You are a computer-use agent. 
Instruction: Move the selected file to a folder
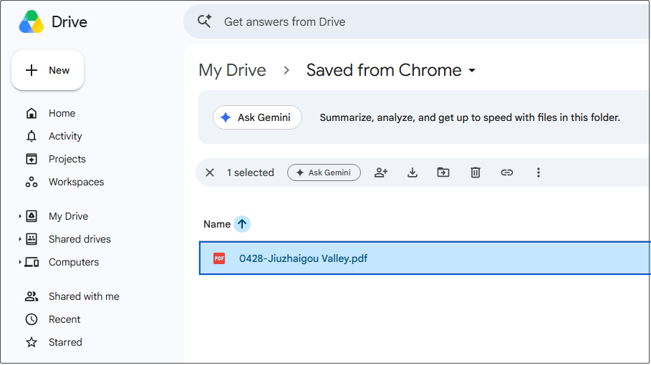tap(443, 172)
